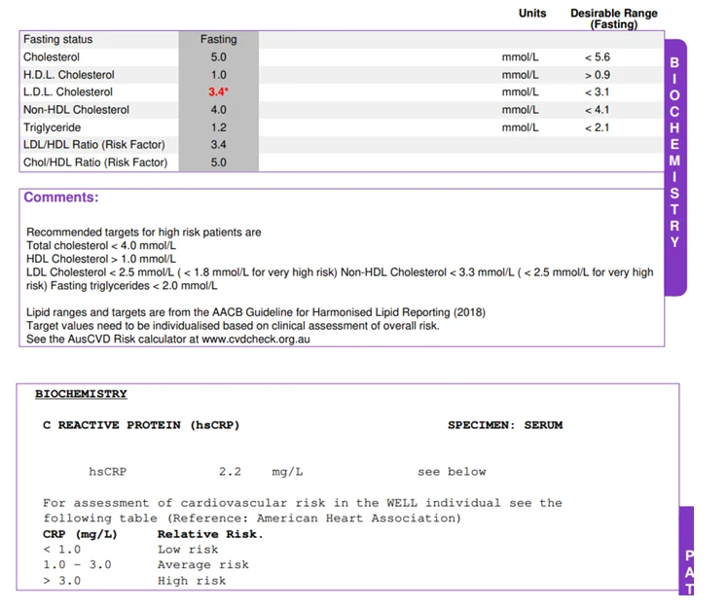Screen dimensions: 728x611
Task: Click the 'High risk' entry
Action: (x=192, y=581)
